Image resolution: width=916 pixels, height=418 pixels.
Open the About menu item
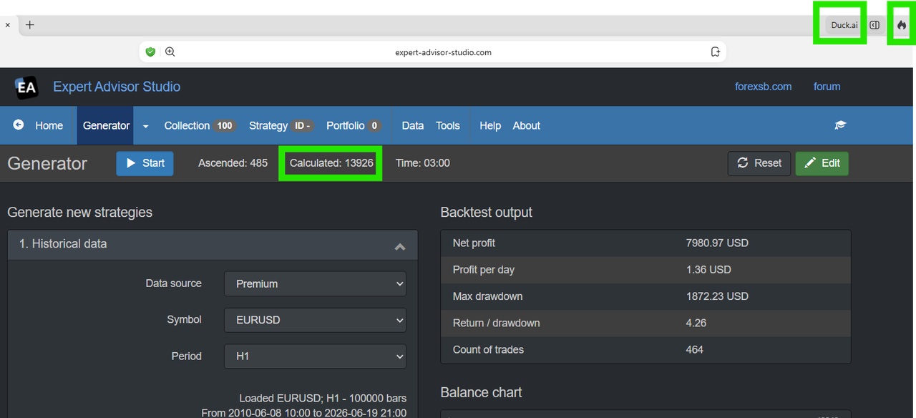[x=527, y=125]
